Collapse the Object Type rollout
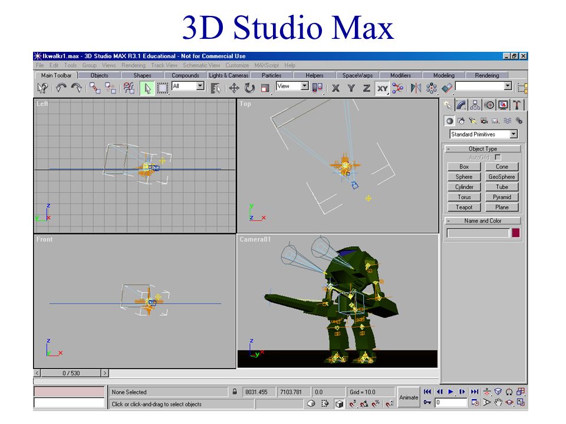The height and width of the screenshot is (424, 566). tap(483, 148)
